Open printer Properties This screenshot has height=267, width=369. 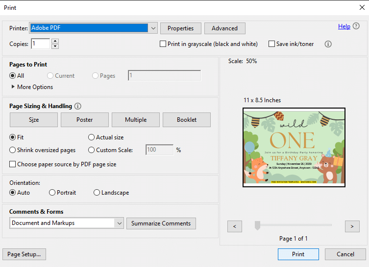coord(181,28)
